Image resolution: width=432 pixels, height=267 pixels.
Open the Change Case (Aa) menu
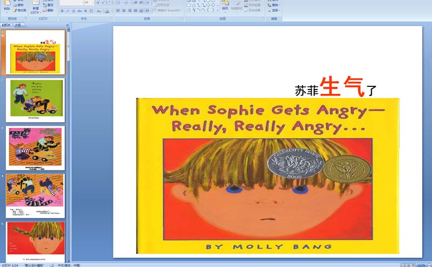point(99,11)
